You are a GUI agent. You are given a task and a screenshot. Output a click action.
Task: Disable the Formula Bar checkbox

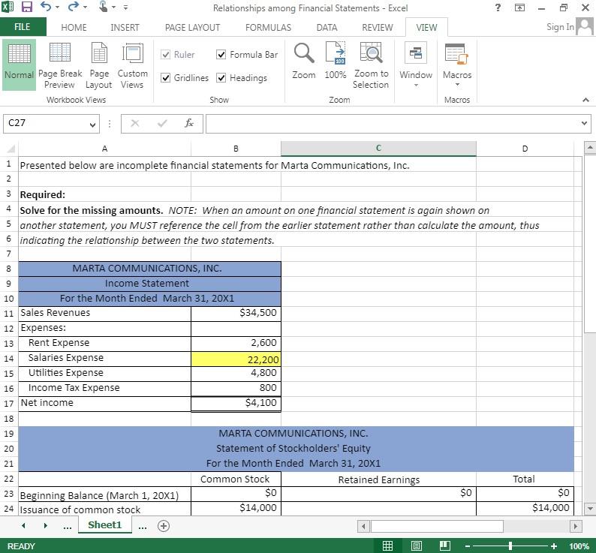(221, 55)
